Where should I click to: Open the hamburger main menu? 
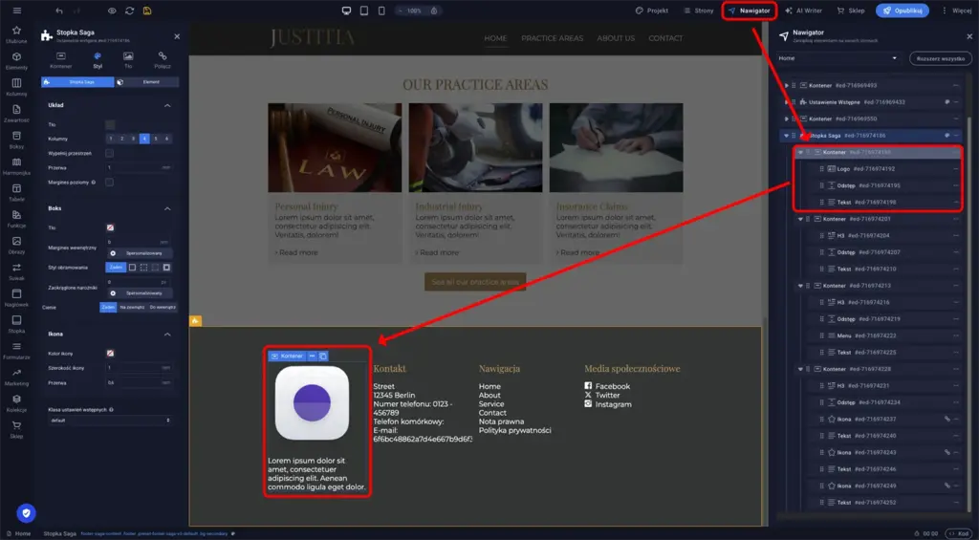[x=17, y=11]
